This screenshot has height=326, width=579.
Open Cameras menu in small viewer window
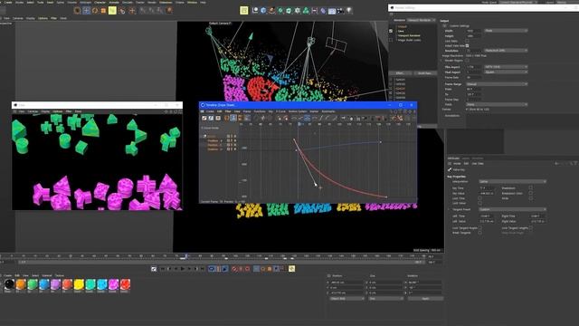point(33,111)
